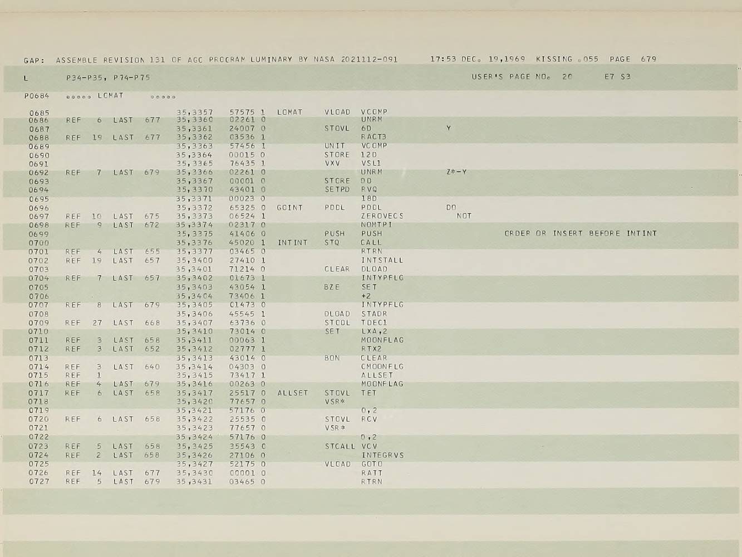Select the 'RTX2' operand
742x557 pixels.
pos(371,349)
